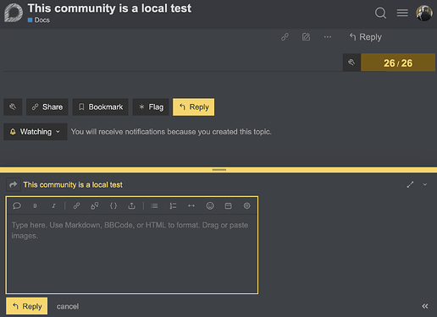Insert blockquote with speech bubble icon
Viewport: 437px width, 317px height.
pyautogui.click(x=17, y=205)
